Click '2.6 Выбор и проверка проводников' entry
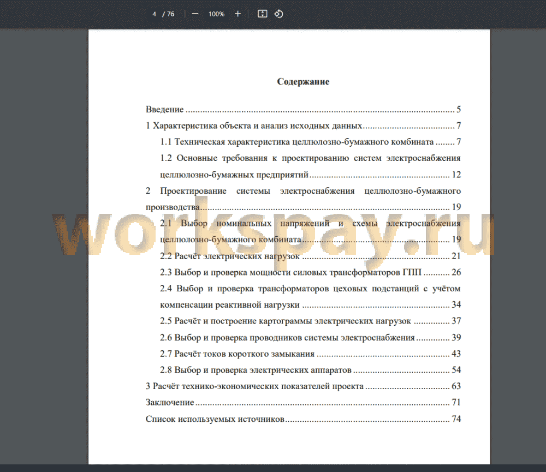The width and height of the screenshot is (546, 472). 310,337
